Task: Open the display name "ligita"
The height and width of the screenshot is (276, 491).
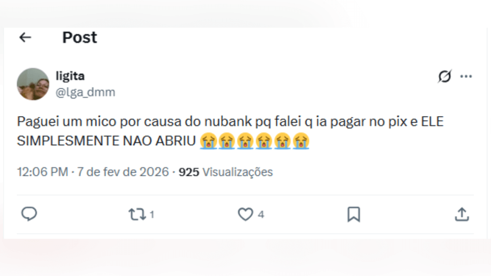Action: [70, 76]
